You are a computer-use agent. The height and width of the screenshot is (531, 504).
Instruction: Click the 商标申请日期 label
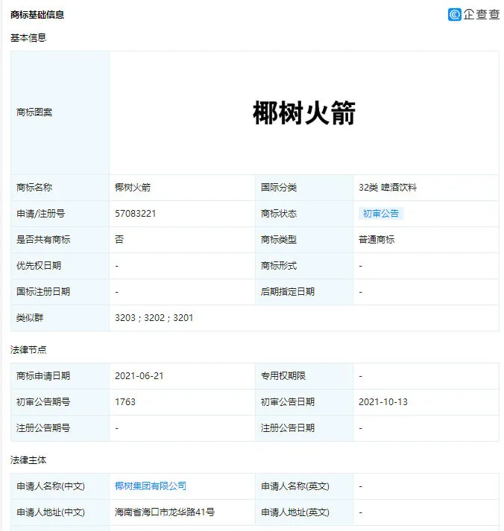coord(43,376)
